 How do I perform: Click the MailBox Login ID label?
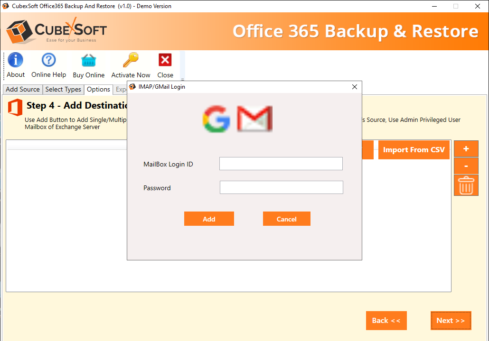point(168,164)
